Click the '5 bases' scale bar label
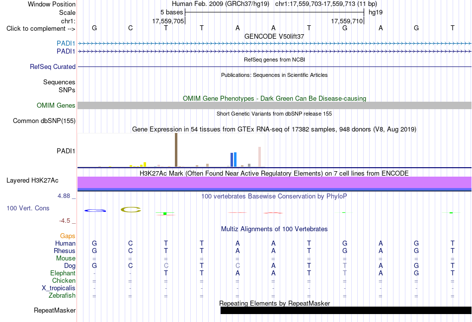 pyautogui.click(x=171, y=12)
